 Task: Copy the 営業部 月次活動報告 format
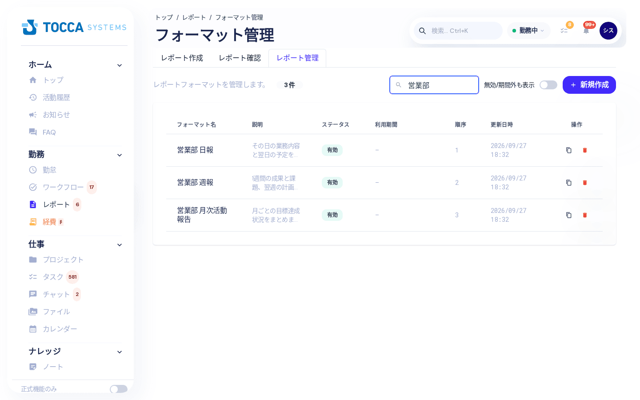(568, 215)
